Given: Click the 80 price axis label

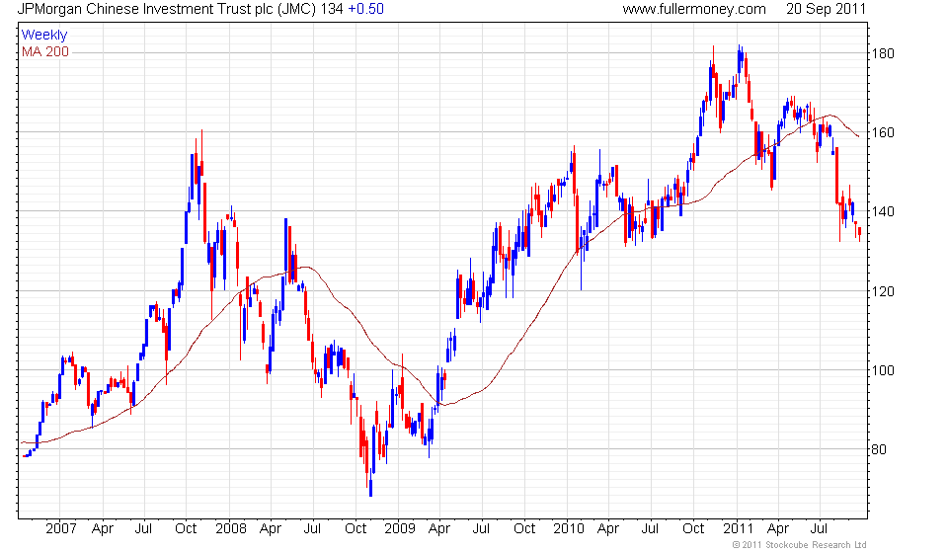Looking at the screenshot, I should pos(879,449).
